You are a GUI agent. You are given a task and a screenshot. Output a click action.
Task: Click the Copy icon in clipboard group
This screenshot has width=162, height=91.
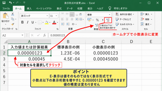[x=13, y=19]
